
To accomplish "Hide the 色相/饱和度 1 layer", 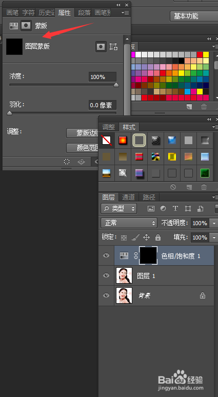I will point(106,255).
